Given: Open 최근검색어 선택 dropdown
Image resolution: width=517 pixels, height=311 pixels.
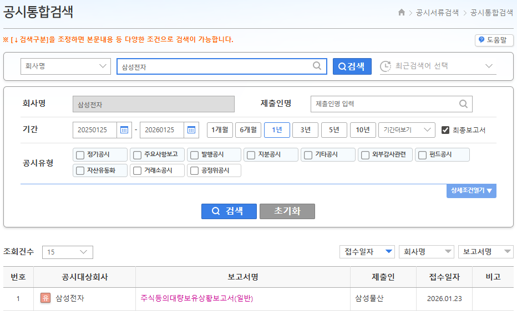Looking at the screenshot, I should [x=438, y=66].
